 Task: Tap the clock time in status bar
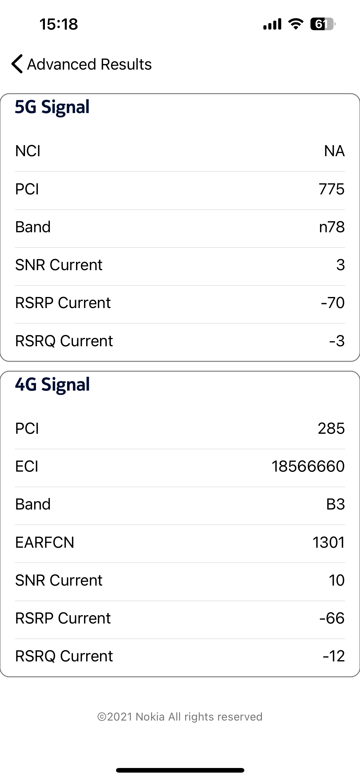coord(59,24)
